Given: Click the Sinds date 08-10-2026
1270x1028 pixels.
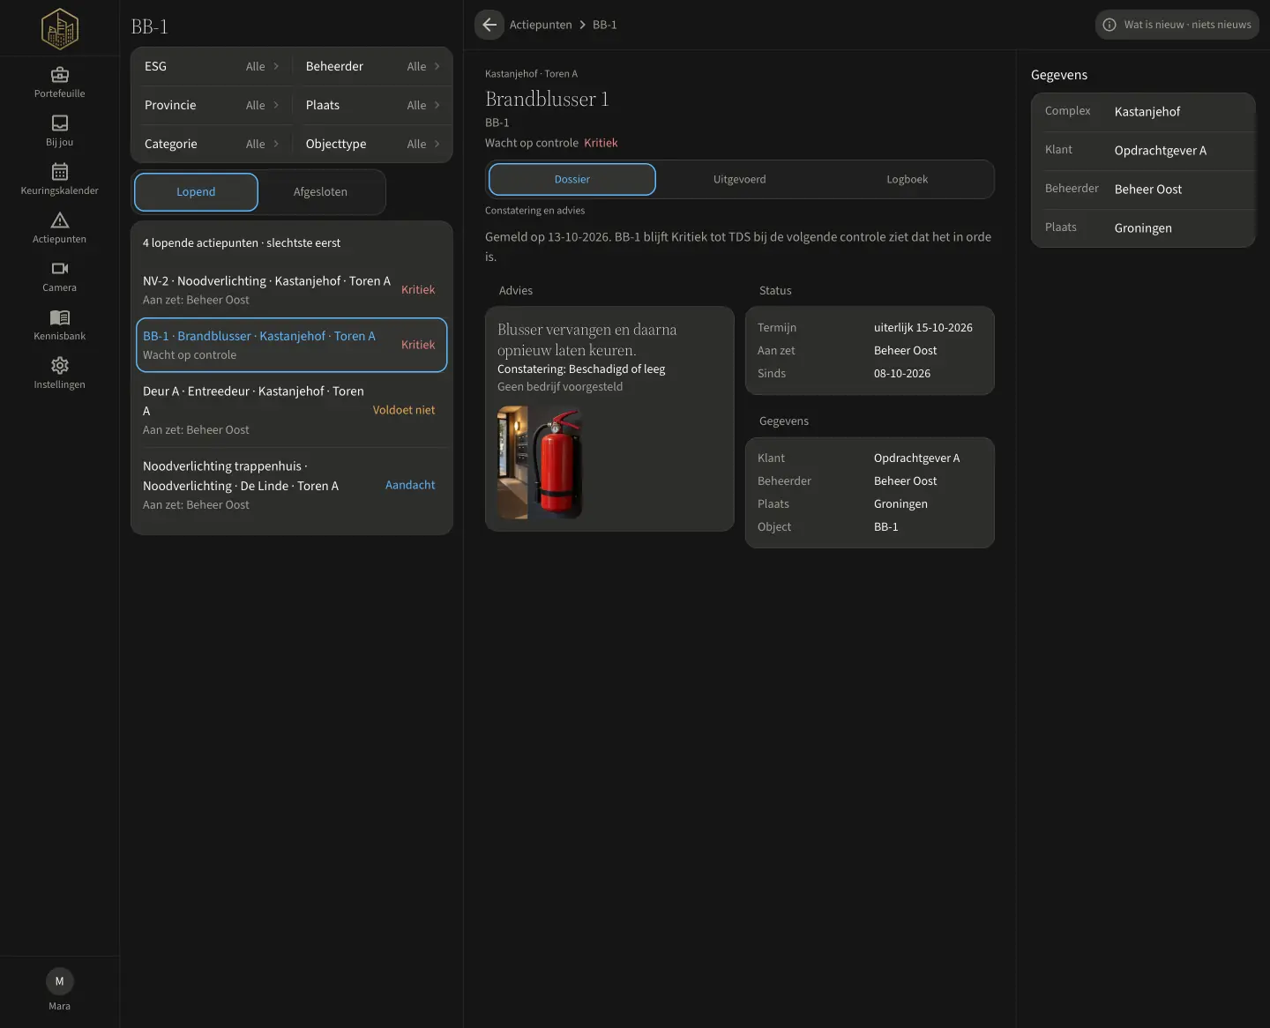Looking at the screenshot, I should (x=902, y=374).
